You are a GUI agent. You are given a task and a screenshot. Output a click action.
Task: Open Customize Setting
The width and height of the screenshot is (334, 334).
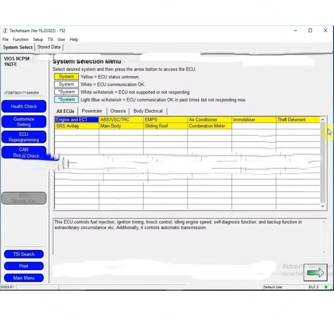coord(24,121)
